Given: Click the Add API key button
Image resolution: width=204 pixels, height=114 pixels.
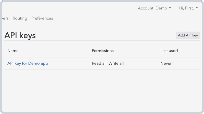Looking at the screenshot, I should point(188,35).
